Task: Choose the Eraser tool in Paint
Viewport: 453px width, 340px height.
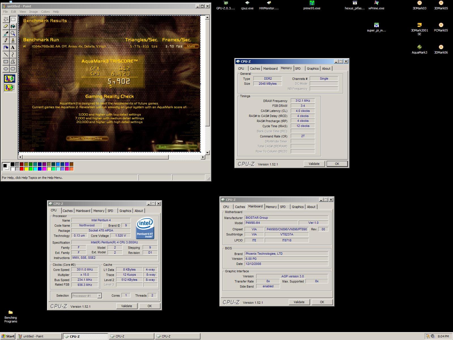Action: pos(6,26)
